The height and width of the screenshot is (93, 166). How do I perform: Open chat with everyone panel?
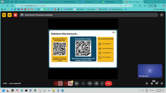pos(157,83)
